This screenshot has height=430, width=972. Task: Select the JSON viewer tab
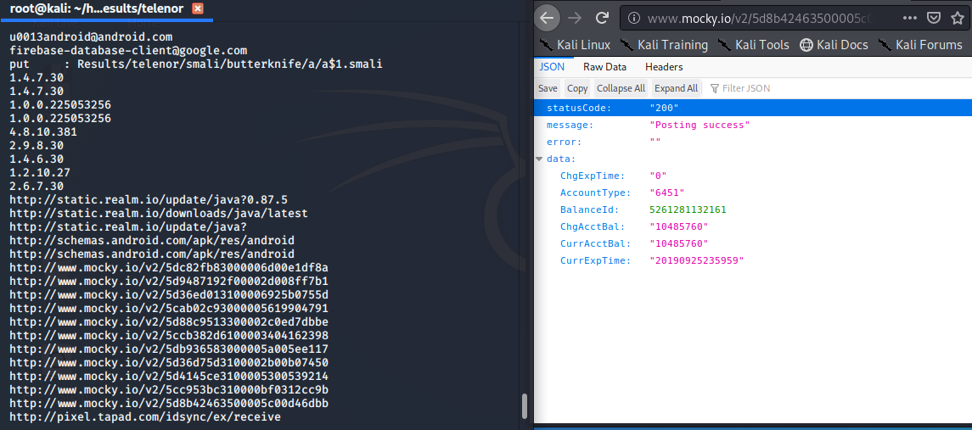point(552,67)
